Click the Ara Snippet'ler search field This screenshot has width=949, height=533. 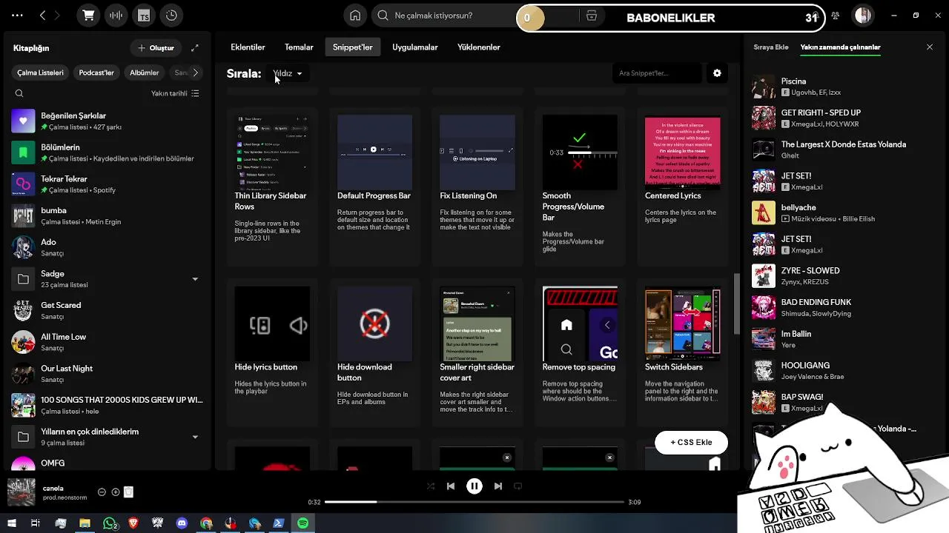tap(656, 73)
